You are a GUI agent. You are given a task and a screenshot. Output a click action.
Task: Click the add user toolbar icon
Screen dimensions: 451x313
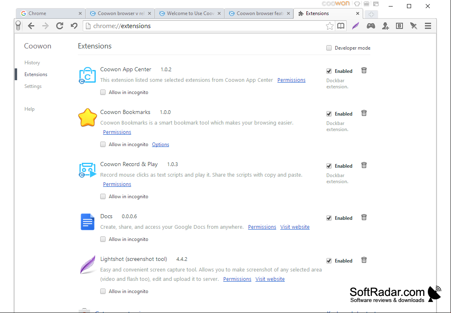[385, 26]
